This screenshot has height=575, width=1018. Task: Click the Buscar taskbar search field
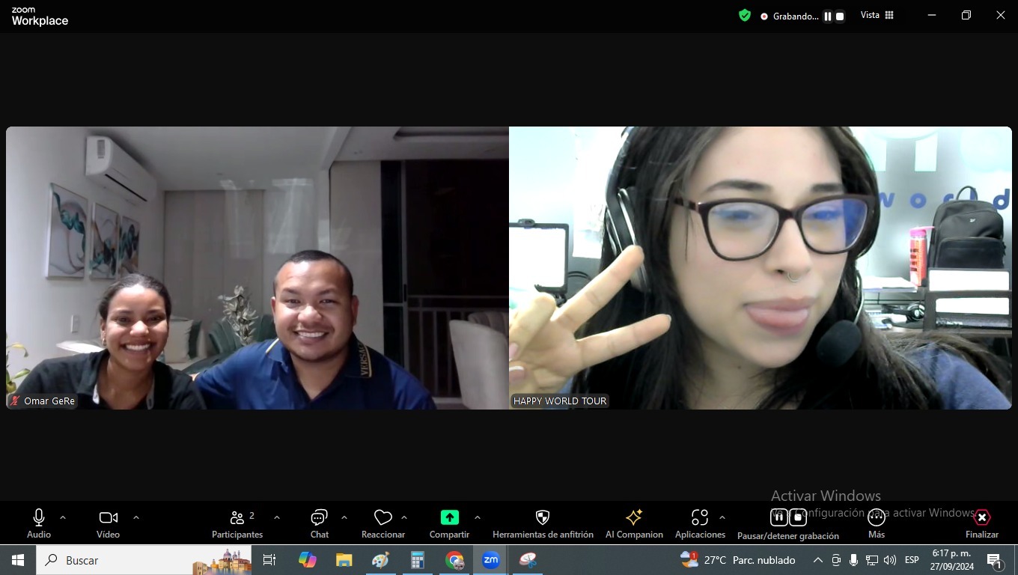click(x=144, y=560)
